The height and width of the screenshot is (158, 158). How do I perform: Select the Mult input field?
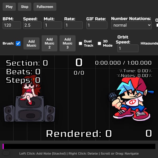coord(53,25)
